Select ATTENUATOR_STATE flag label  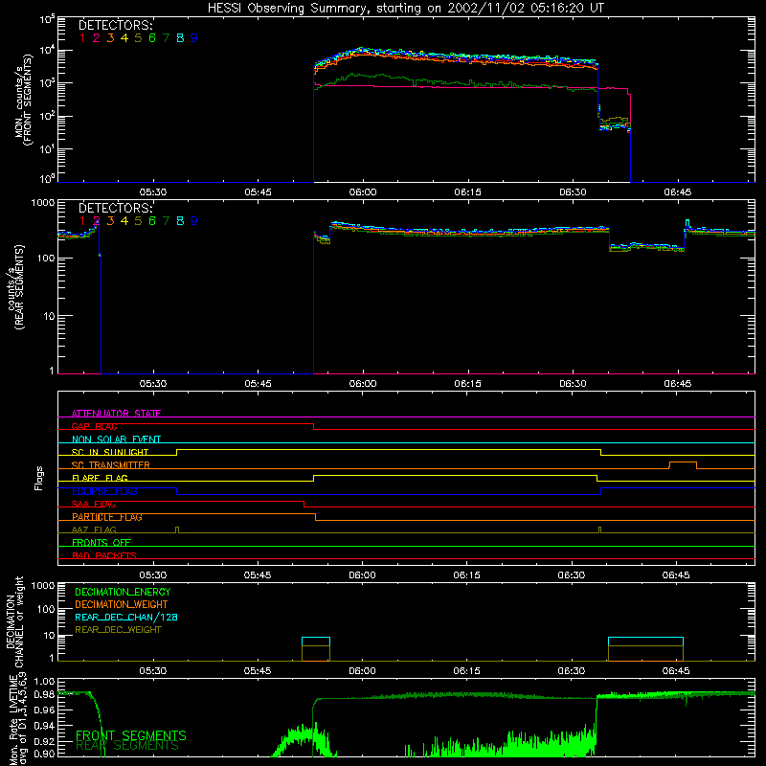click(x=116, y=414)
